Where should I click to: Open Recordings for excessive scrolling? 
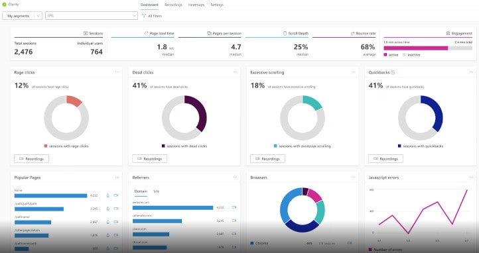[x=267, y=159]
